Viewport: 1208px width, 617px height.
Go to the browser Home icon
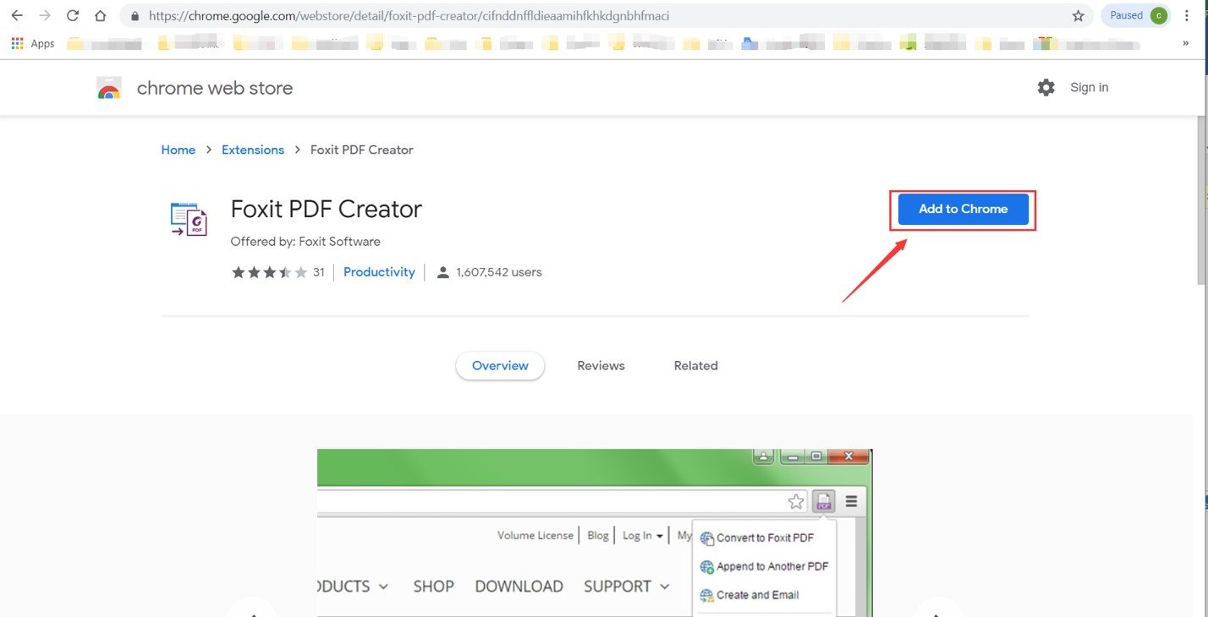click(x=101, y=15)
